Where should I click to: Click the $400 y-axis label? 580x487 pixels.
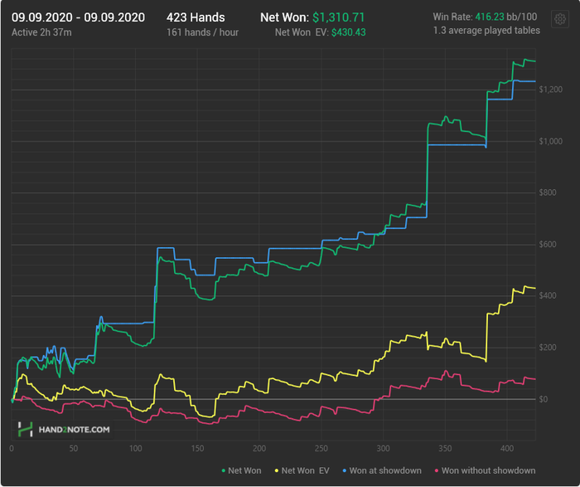(x=548, y=295)
